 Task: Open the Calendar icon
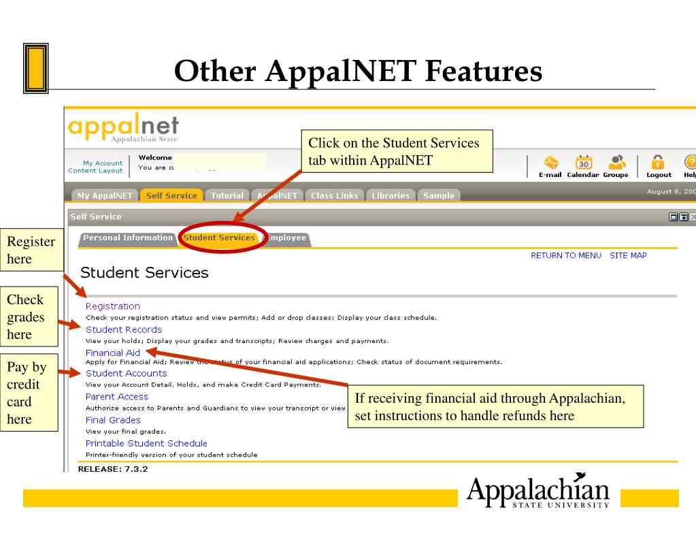pyautogui.click(x=583, y=163)
